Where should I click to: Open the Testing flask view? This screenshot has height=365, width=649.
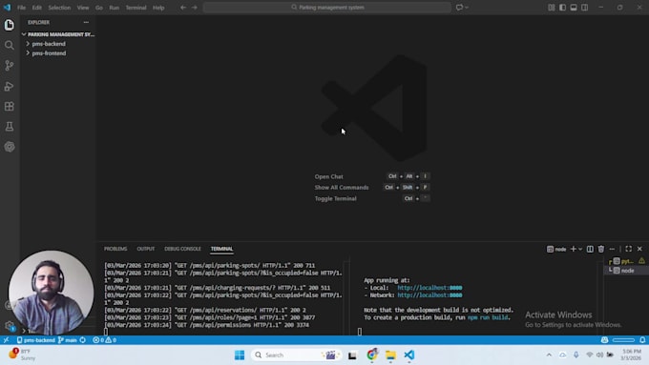click(x=10, y=127)
